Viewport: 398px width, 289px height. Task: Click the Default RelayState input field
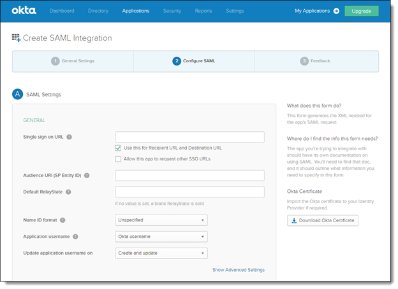coord(189,192)
